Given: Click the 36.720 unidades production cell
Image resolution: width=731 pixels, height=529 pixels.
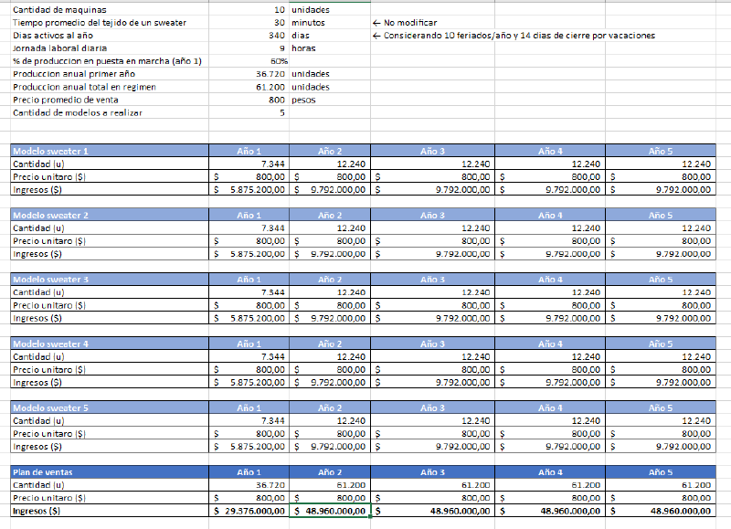Looking at the screenshot, I should pos(249,74).
